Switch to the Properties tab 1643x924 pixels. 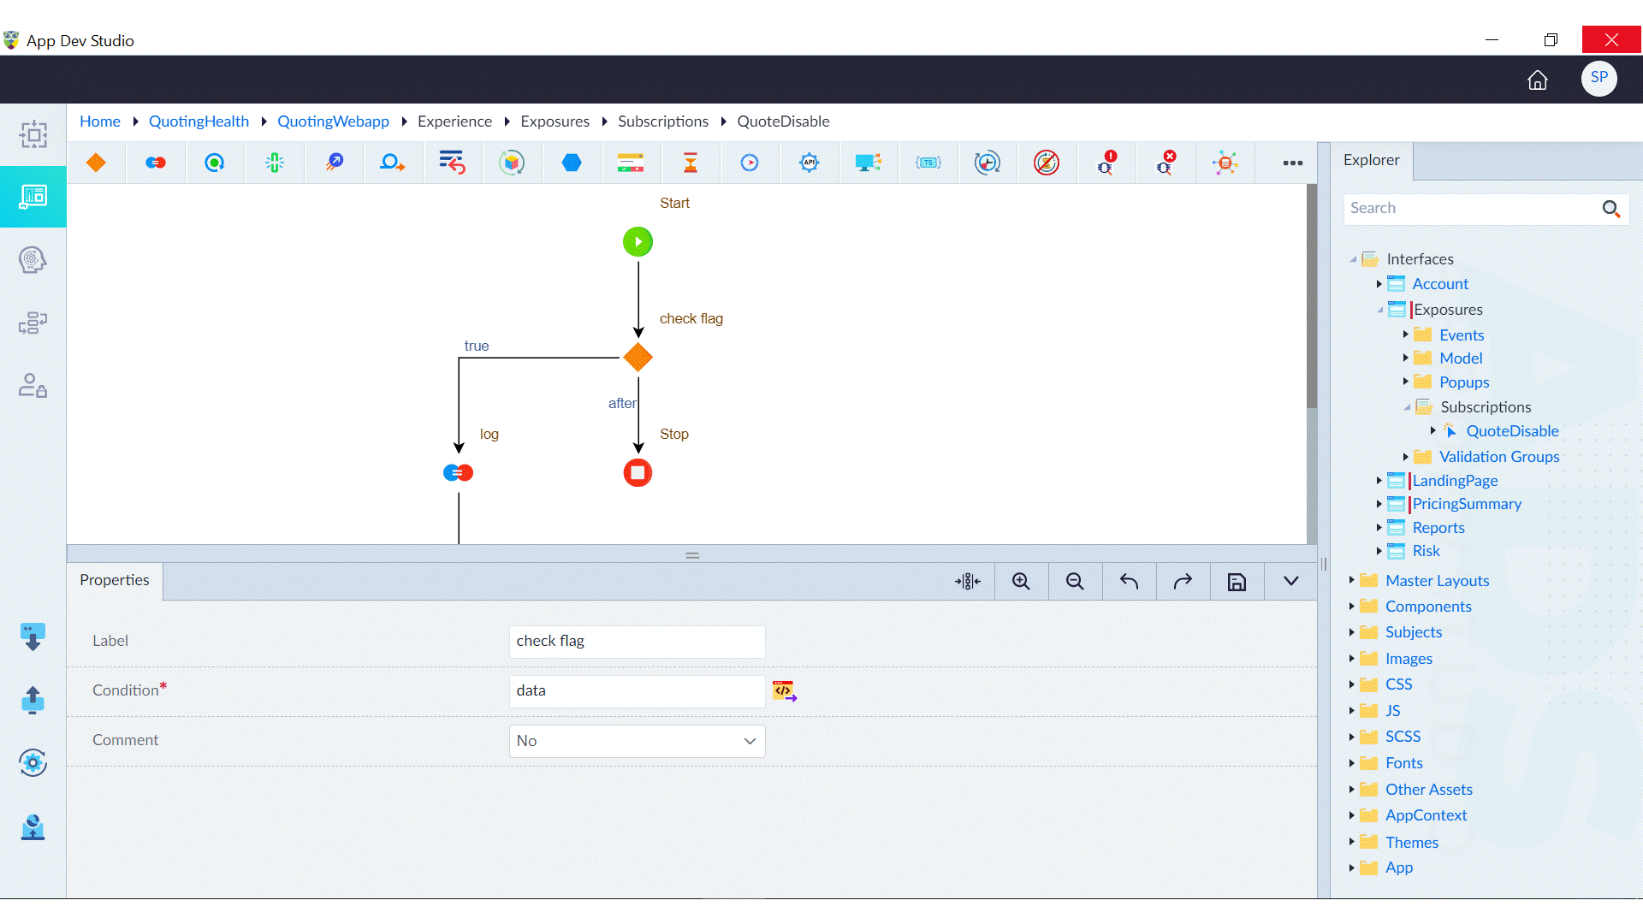coord(115,581)
